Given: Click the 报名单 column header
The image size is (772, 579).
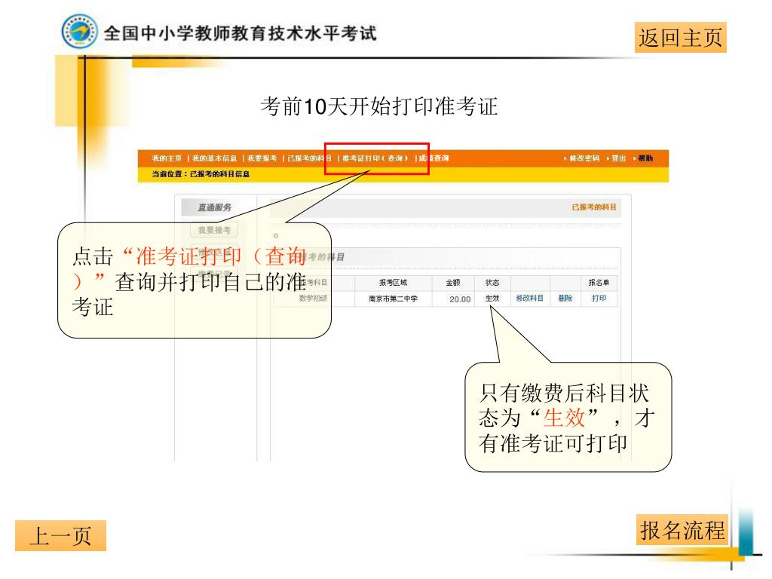Looking at the screenshot, I should click(x=599, y=283).
